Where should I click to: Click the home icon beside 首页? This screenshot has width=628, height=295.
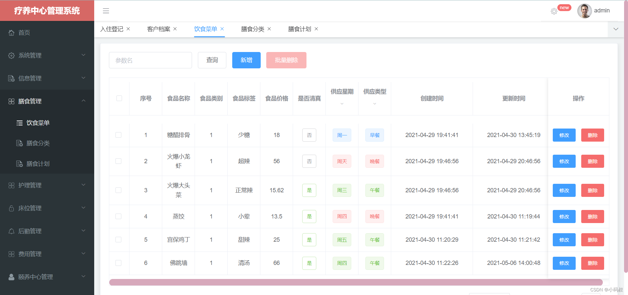pos(11,33)
